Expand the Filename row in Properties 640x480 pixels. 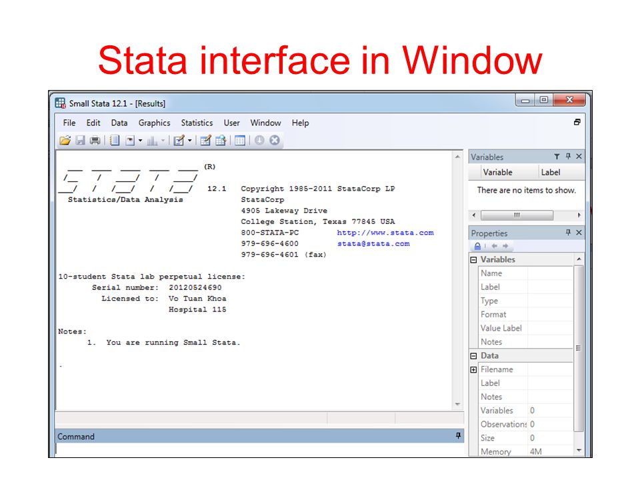coord(473,370)
